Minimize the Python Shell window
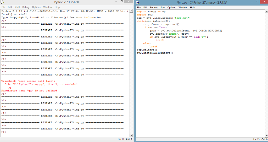This screenshot has width=268, height=142. pyautogui.click(x=116, y=2)
